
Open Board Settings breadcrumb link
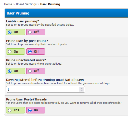(x=26, y=4)
